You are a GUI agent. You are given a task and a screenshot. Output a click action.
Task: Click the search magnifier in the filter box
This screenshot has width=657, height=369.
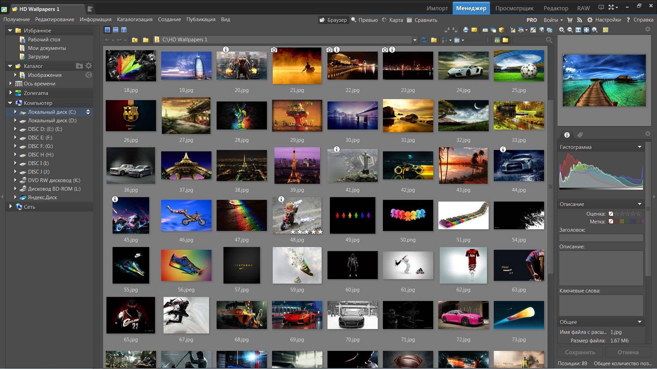pos(549,40)
